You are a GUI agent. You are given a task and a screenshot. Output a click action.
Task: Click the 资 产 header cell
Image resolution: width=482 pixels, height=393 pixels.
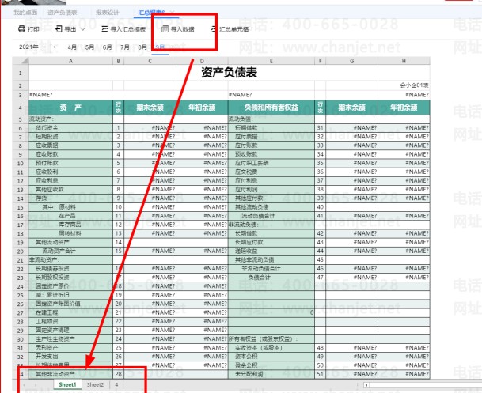[70, 108]
